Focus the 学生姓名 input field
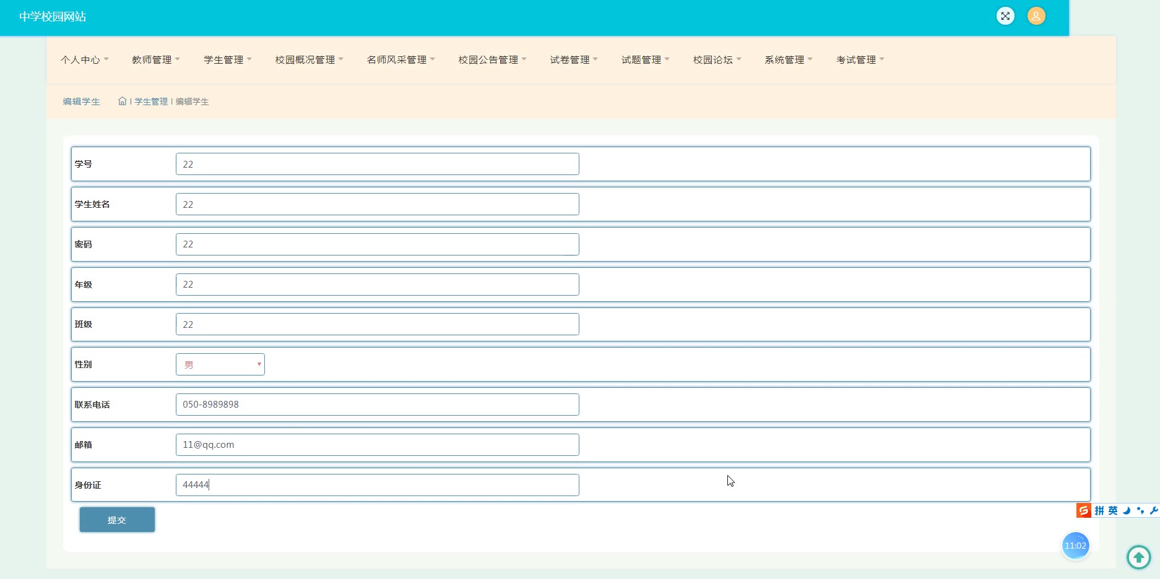 [x=378, y=204]
